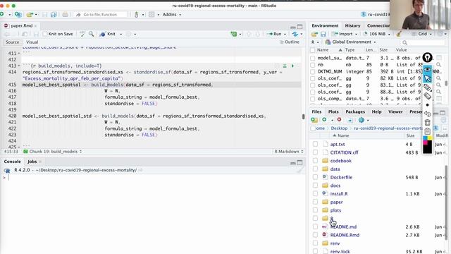Check the box next to apt.txt

coord(315,144)
